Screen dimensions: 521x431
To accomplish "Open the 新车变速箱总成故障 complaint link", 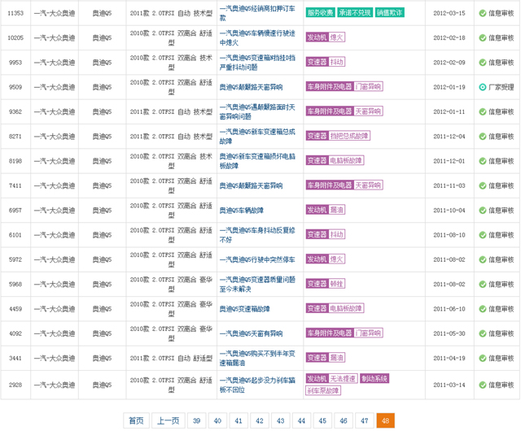I will click(x=257, y=137).
